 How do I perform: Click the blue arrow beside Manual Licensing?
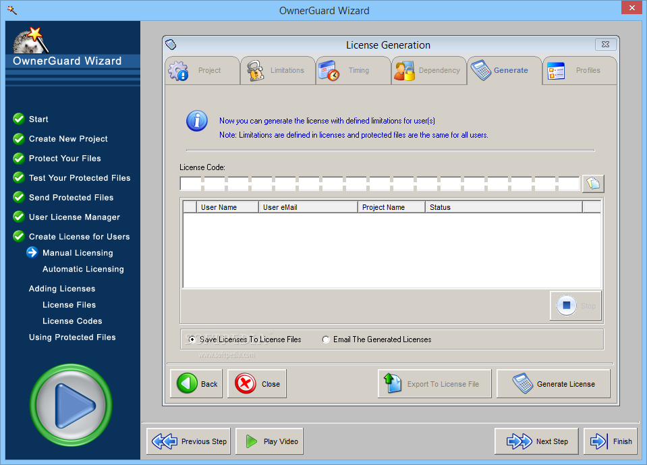coord(32,252)
